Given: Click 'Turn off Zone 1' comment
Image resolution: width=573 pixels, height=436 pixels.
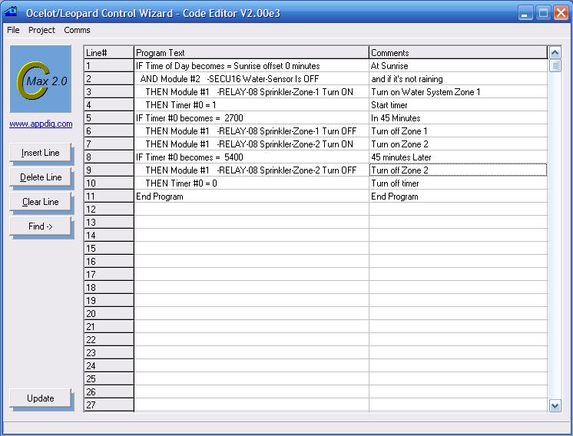Looking at the screenshot, I should [x=459, y=131].
